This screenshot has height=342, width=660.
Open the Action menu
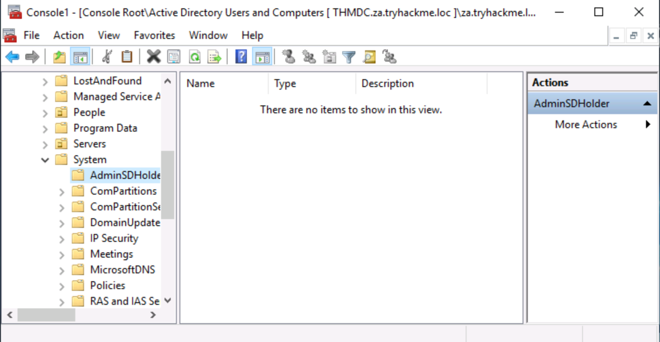(x=68, y=35)
